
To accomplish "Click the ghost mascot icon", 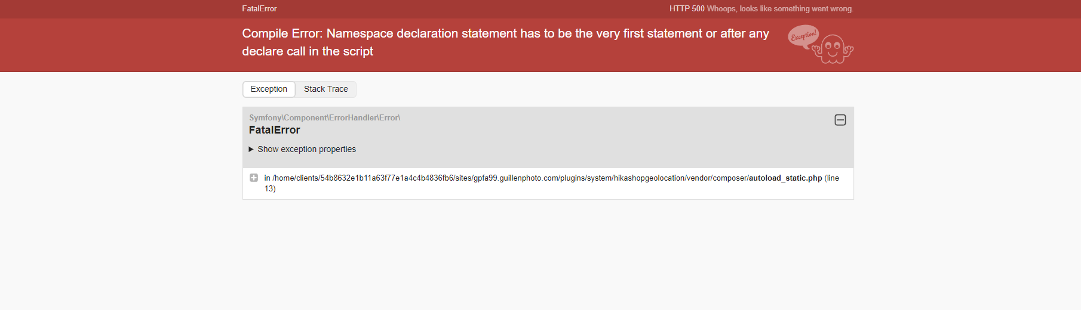I will pyautogui.click(x=833, y=50).
